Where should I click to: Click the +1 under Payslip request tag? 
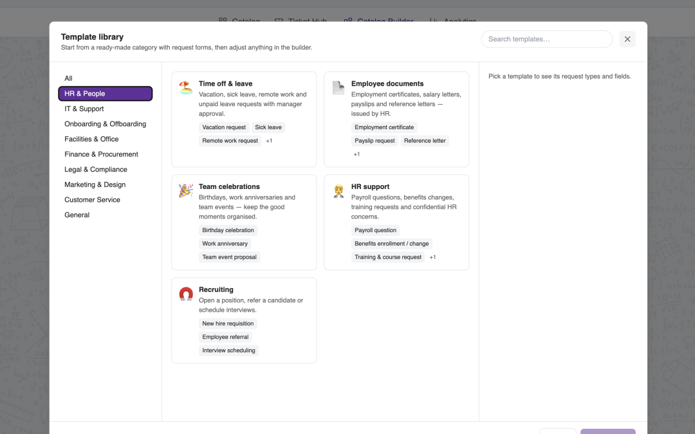pyautogui.click(x=357, y=154)
